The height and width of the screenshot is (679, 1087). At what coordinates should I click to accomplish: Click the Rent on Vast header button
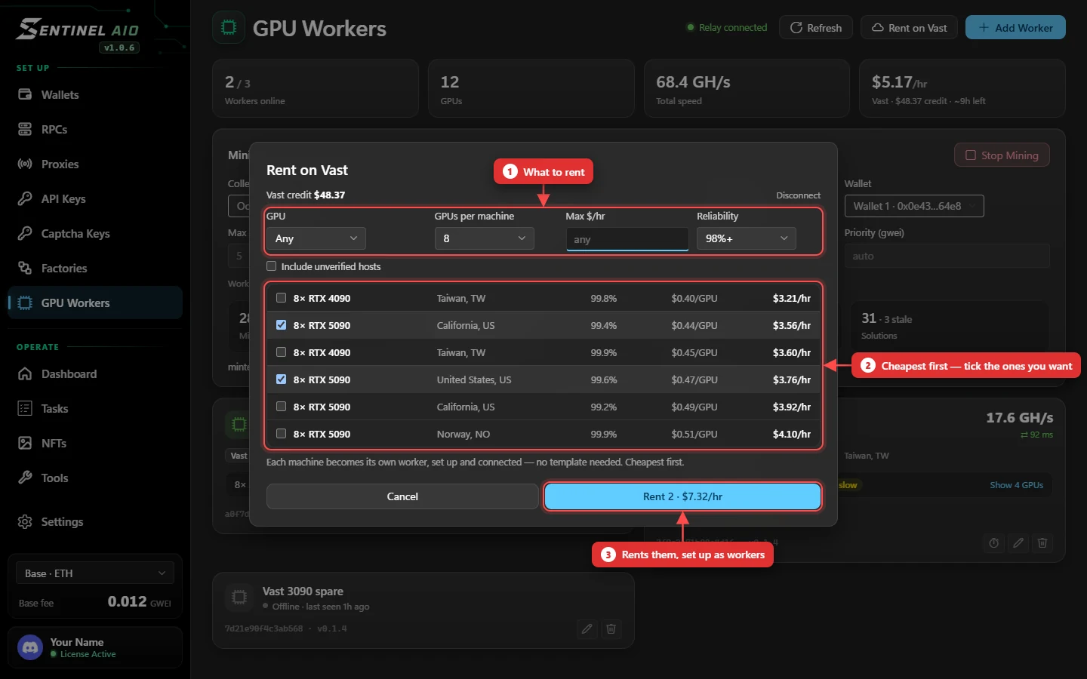coord(910,28)
